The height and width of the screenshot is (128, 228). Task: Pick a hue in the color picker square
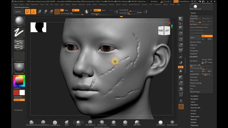click(x=19, y=81)
